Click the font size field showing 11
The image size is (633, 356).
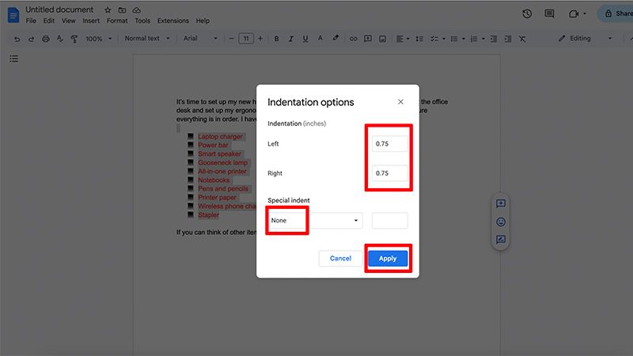pos(246,39)
